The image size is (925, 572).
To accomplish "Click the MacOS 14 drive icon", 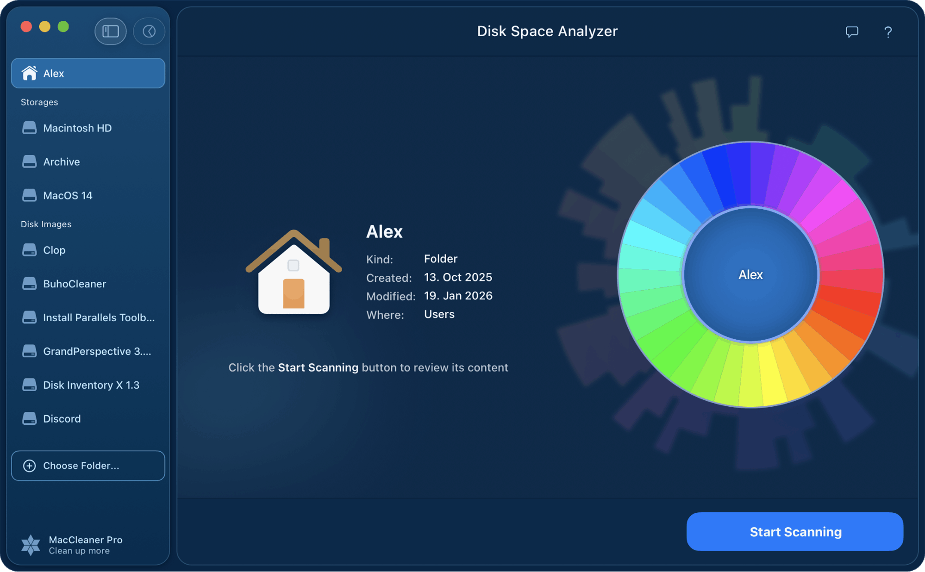I will pyautogui.click(x=30, y=196).
